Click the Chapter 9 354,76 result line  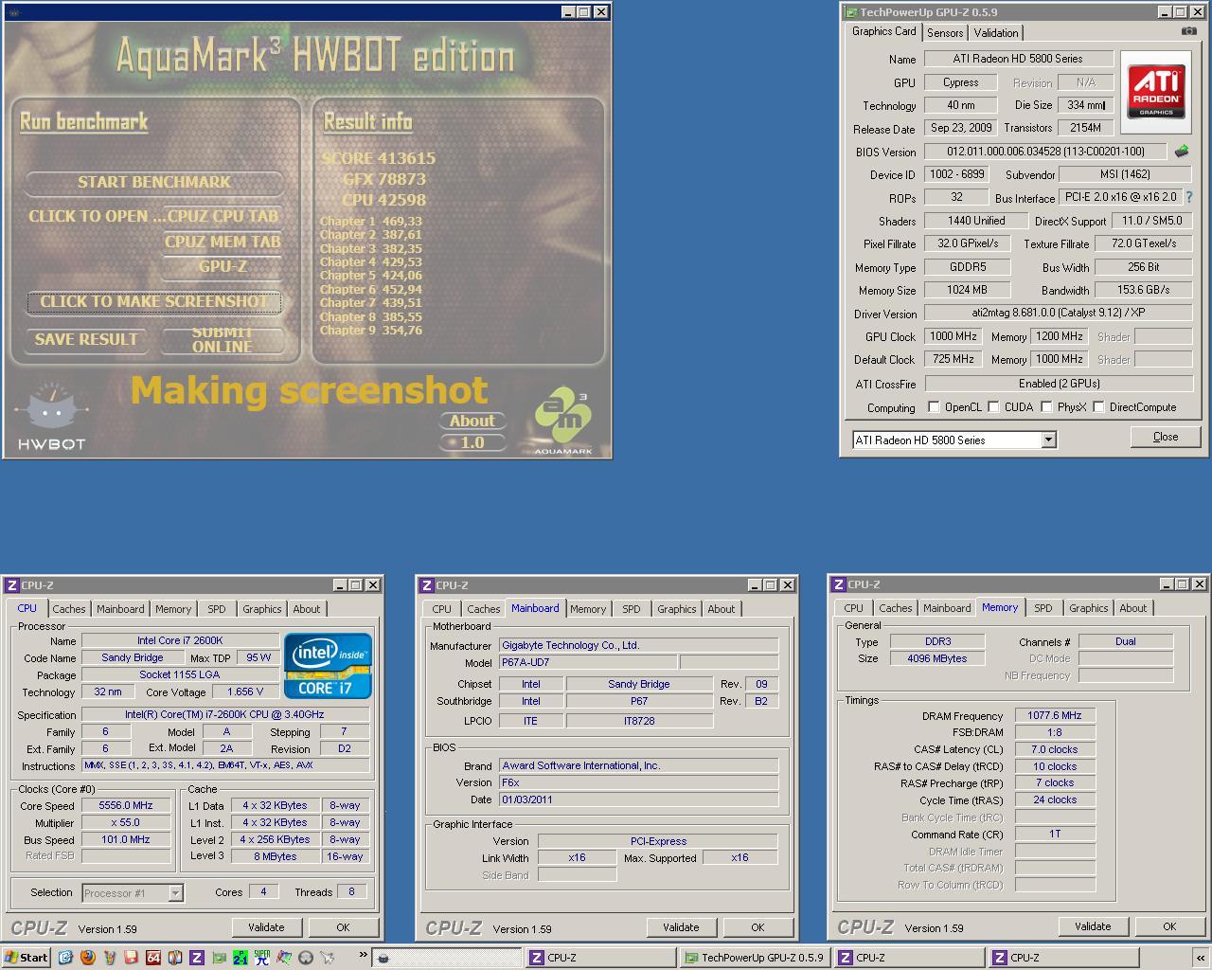(x=371, y=331)
